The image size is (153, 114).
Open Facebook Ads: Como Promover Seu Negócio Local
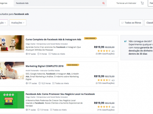60,94
